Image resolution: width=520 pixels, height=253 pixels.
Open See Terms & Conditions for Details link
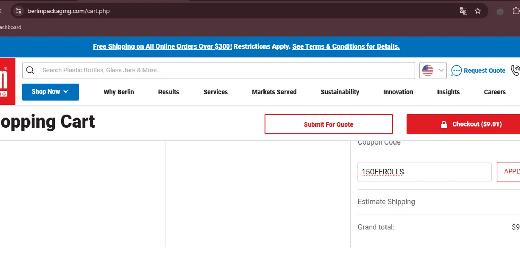(346, 46)
